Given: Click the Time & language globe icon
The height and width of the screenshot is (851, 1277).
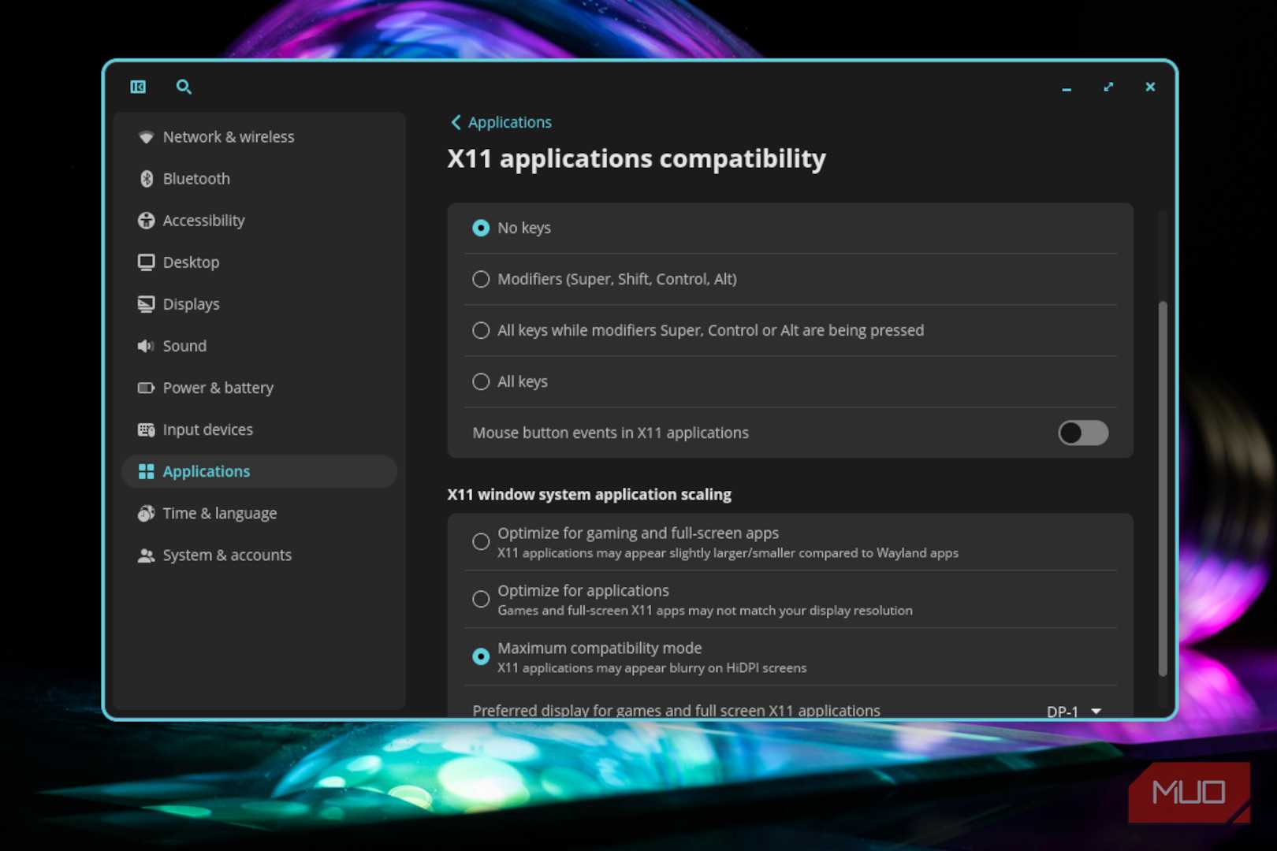Looking at the screenshot, I should click(x=146, y=513).
